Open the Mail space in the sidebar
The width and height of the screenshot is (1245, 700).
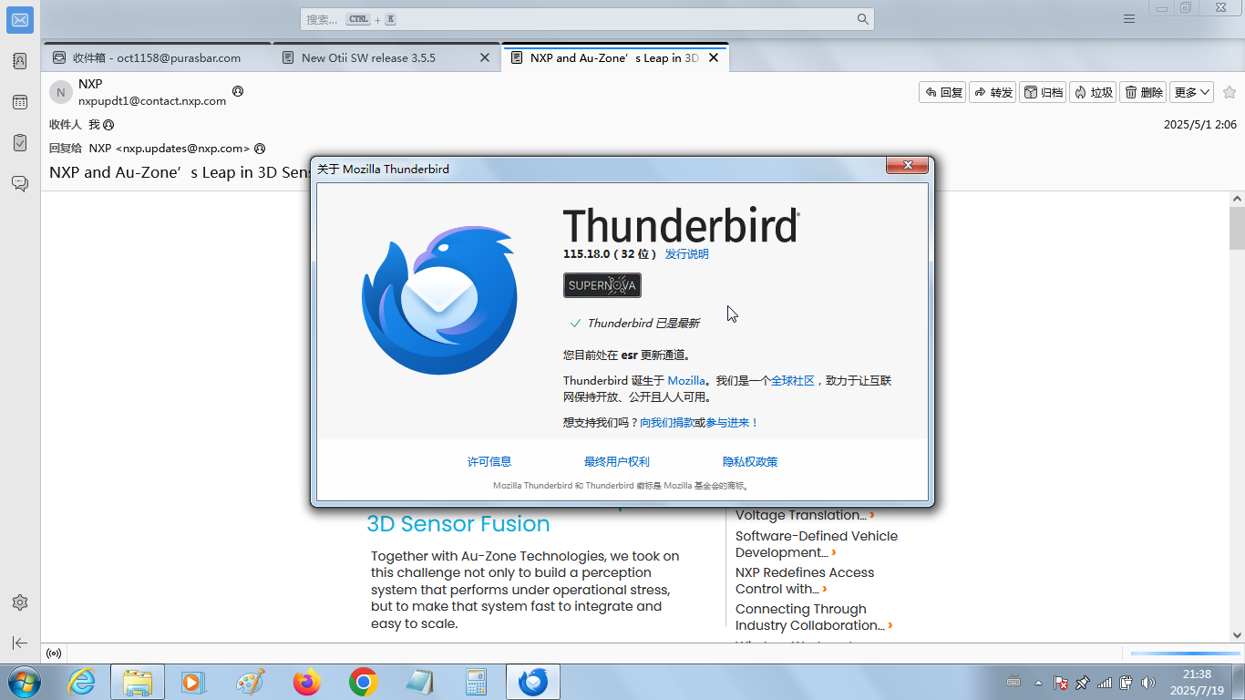coord(20,19)
